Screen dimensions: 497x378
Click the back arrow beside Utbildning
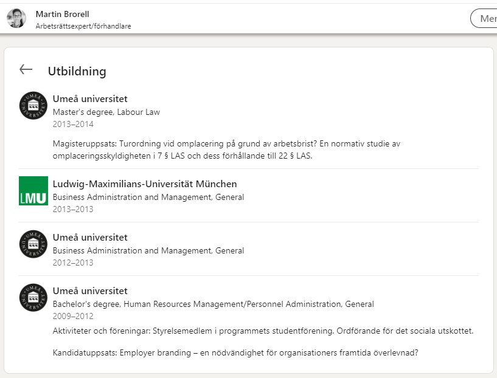tap(26, 70)
